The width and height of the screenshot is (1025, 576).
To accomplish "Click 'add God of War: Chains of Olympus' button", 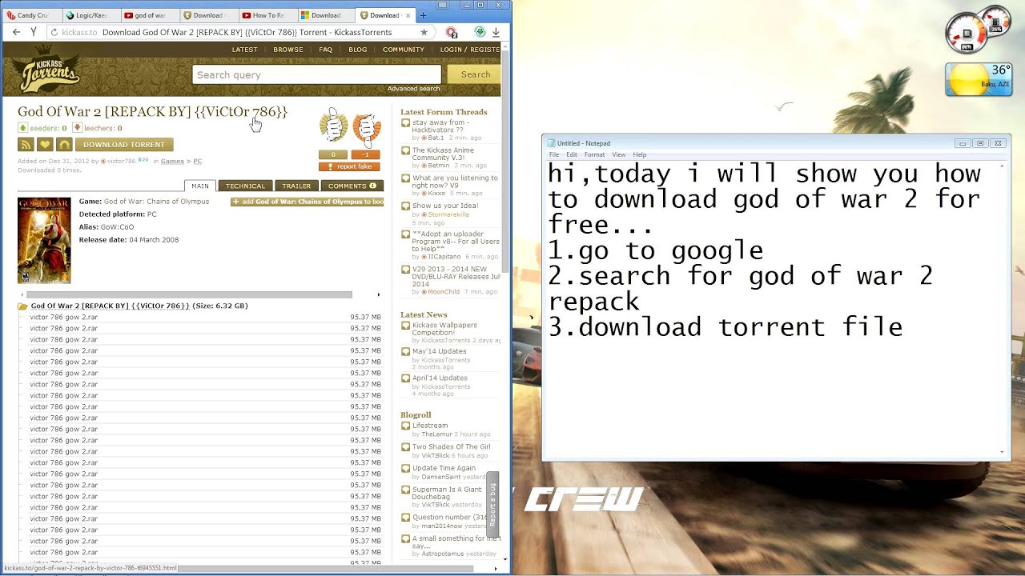I will [307, 202].
